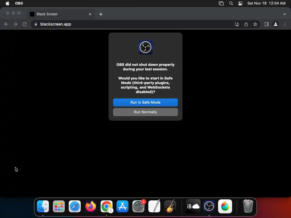Open Finder from the Dock
The height and width of the screenshot is (218, 291).
[43, 206]
